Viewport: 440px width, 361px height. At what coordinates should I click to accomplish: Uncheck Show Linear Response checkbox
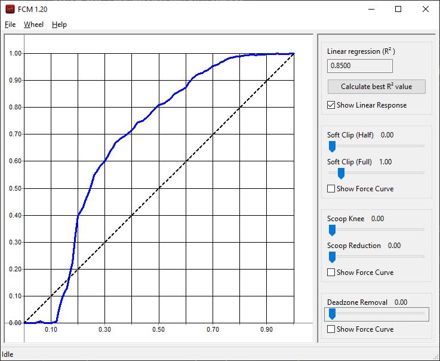331,105
